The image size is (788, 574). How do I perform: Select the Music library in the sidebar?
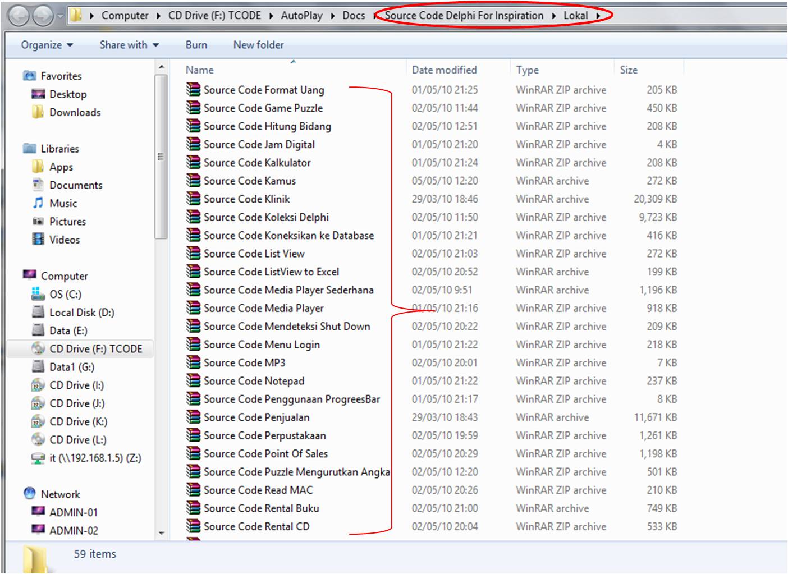coord(62,203)
